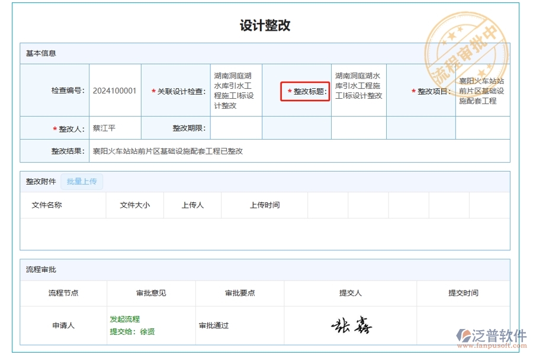Click the empty 整改期限 date field
The height and width of the screenshot is (355, 533).
(x=235, y=127)
